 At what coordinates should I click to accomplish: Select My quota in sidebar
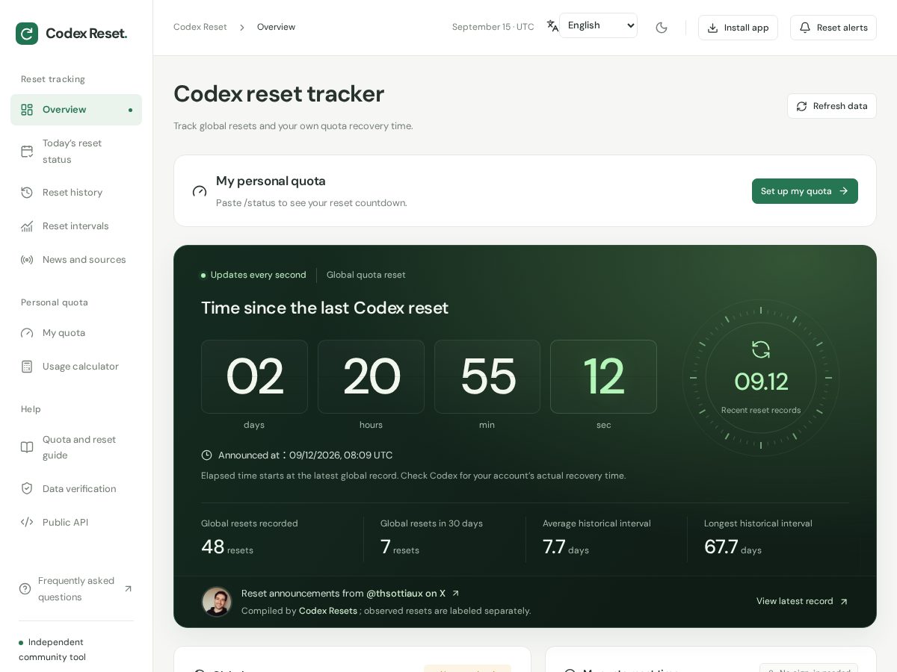pyautogui.click(x=76, y=333)
